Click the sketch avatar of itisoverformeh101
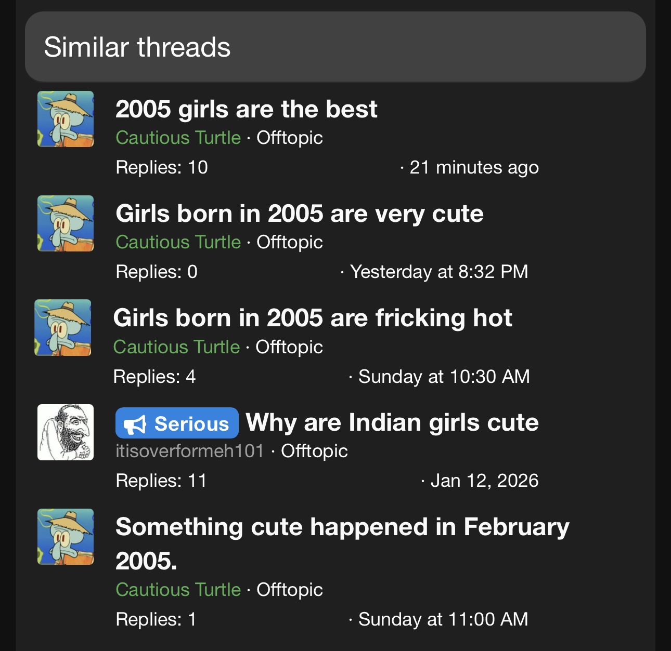Viewport: 671px width, 651px height. [x=66, y=432]
